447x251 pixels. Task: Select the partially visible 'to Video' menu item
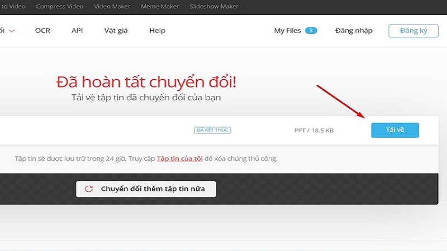coord(12,7)
